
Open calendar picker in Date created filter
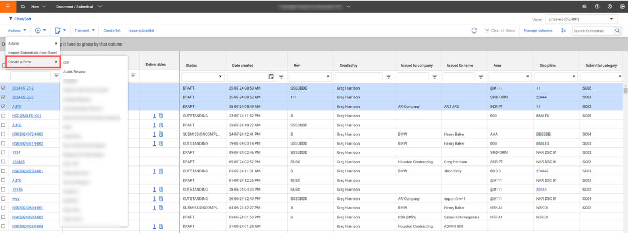tap(271, 76)
